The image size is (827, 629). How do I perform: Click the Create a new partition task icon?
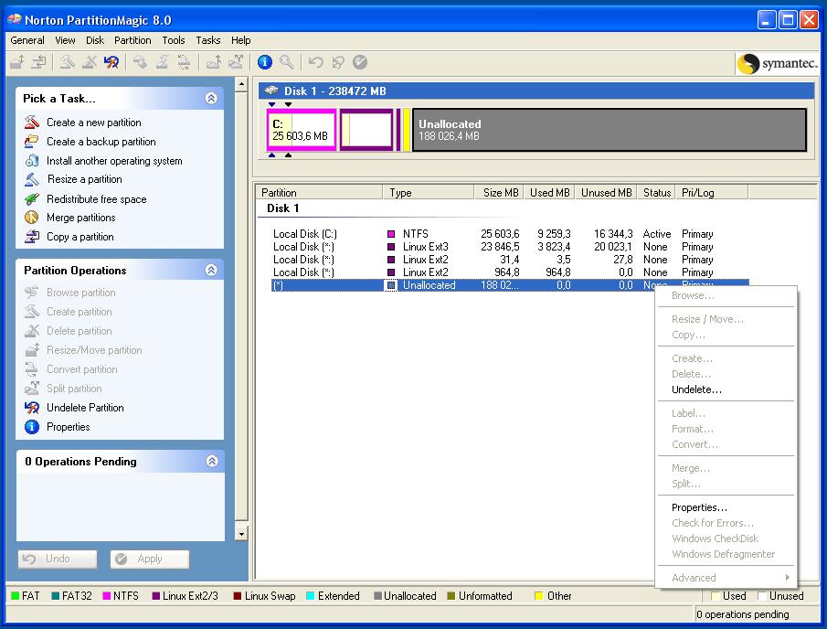point(32,123)
